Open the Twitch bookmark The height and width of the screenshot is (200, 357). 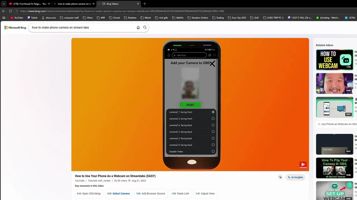pos(32,18)
